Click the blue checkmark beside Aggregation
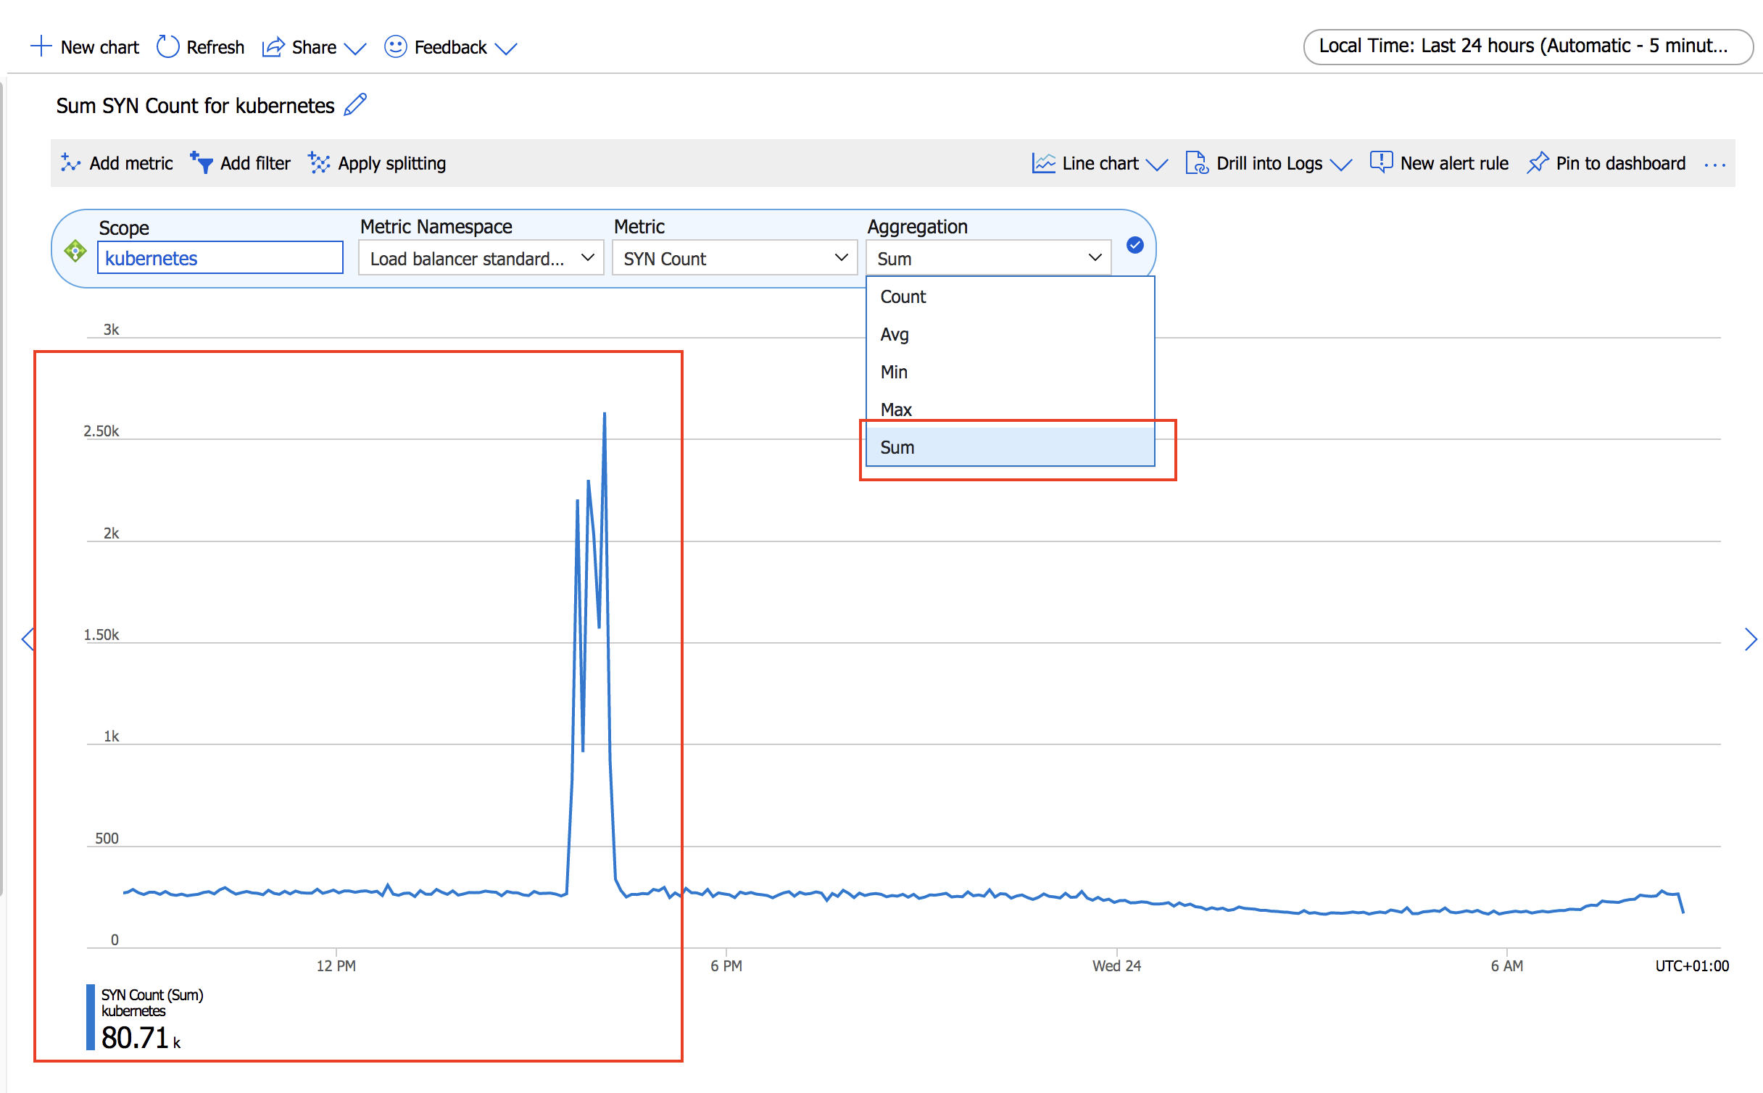The width and height of the screenshot is (1763, 1093). 1135,246
